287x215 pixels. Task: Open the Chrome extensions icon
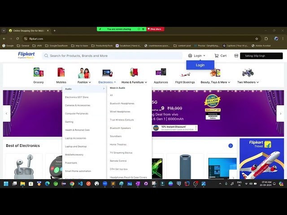coord(266,39)
